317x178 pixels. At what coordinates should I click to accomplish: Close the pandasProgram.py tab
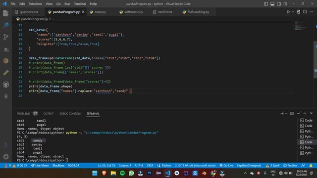[x=83, y=12]
